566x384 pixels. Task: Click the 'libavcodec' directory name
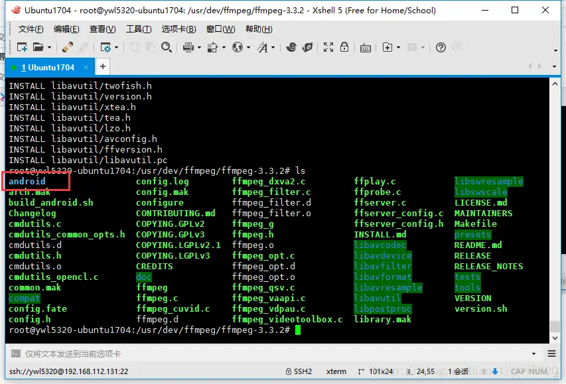[380, 245]
